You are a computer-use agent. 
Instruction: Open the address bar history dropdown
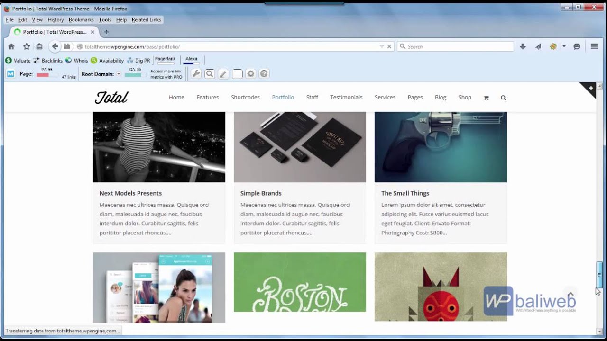click(382, 46)
